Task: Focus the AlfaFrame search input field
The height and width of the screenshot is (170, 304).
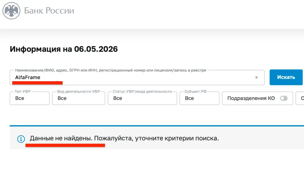Action: (137, 77)
